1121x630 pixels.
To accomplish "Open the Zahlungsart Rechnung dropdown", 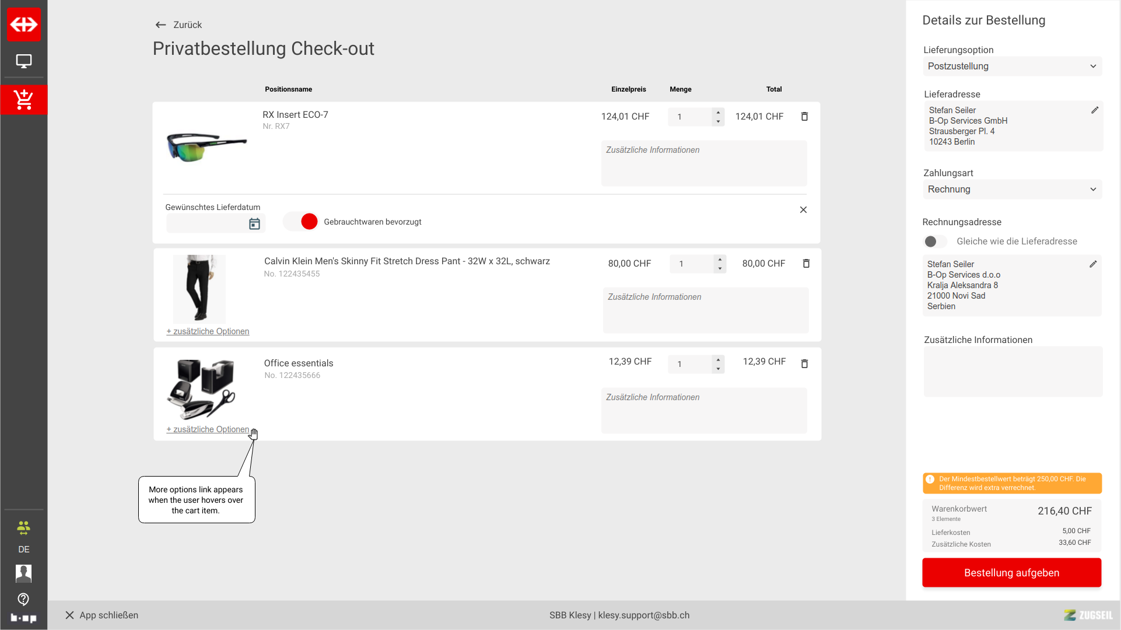I will pos(1012,190).
